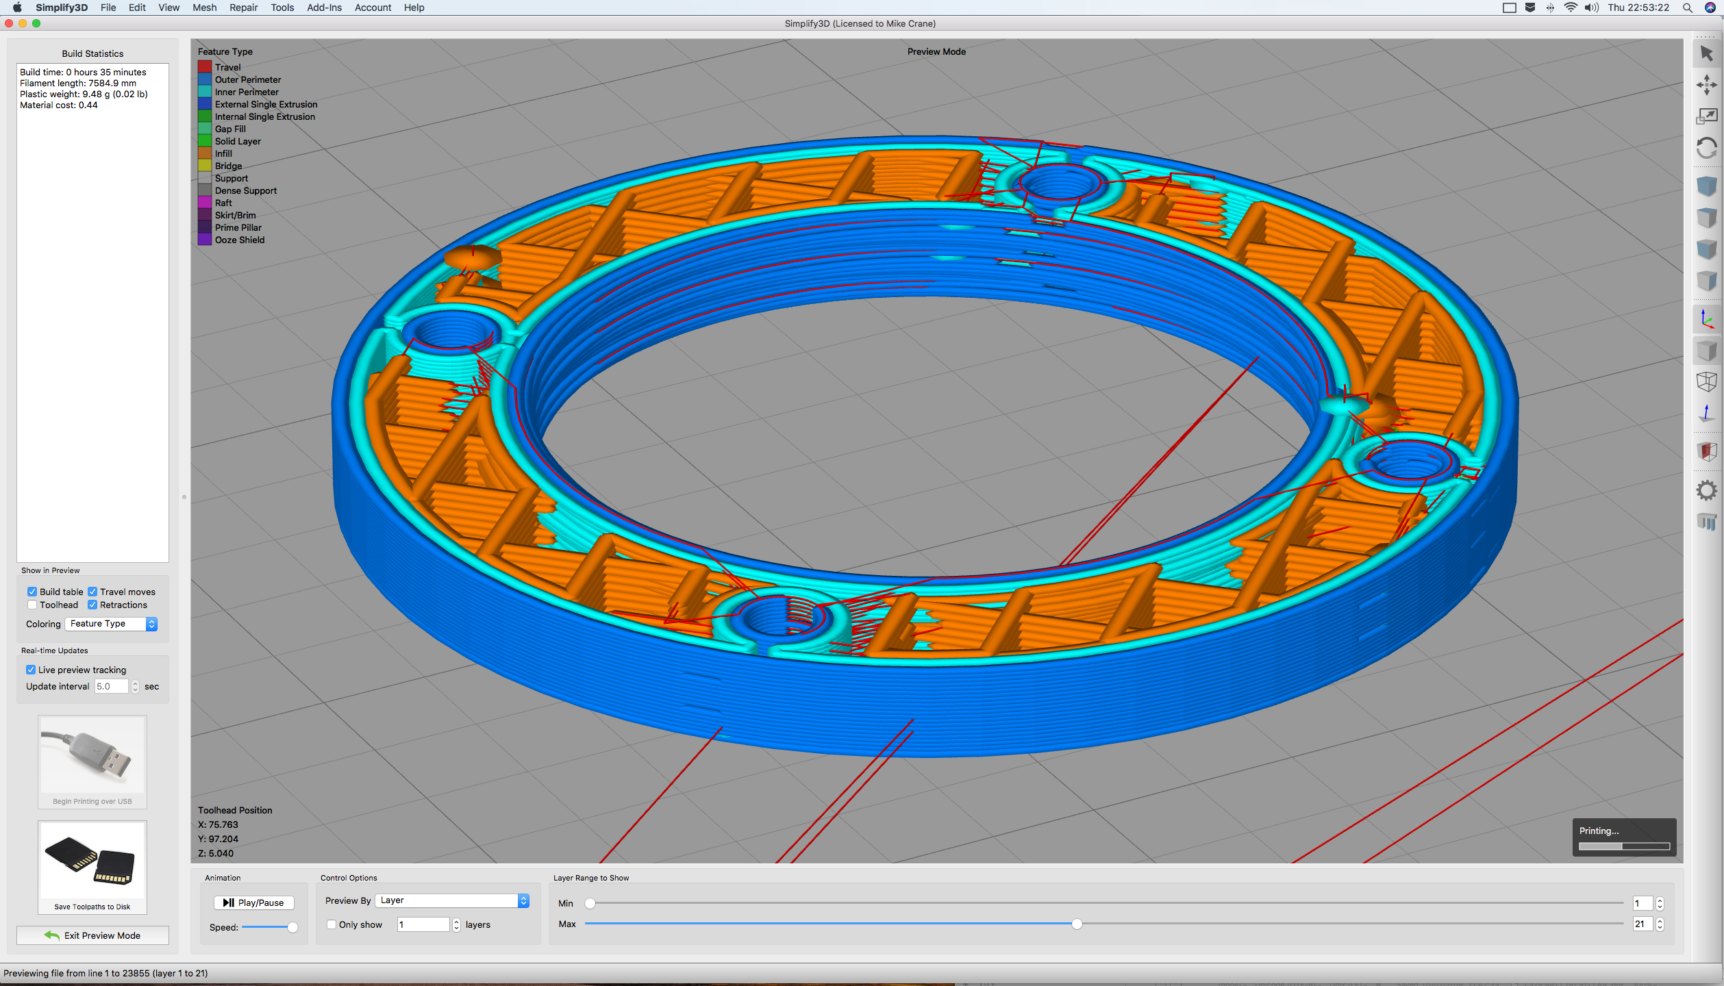Click the Min layer range slider handle

[x=590, y=903]
